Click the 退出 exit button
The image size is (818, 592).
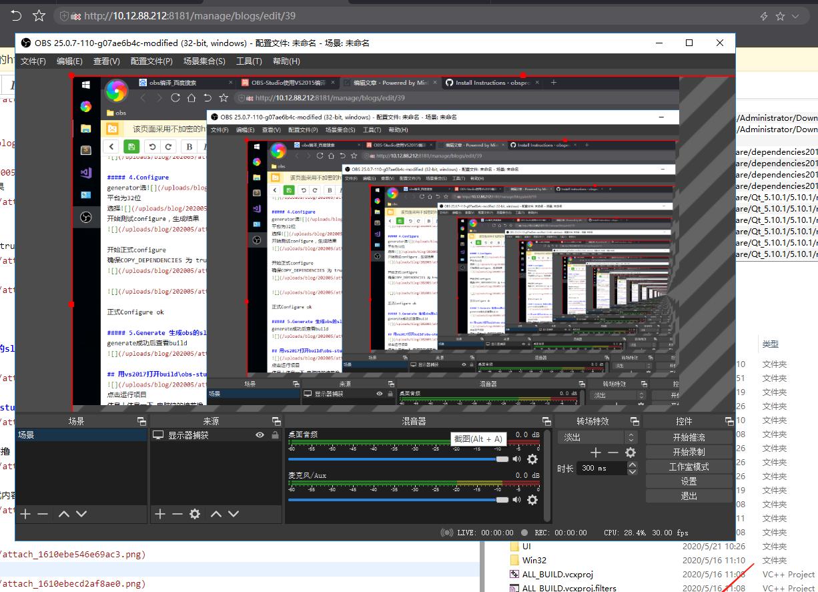pyautogui.click(x=689, y=496)
